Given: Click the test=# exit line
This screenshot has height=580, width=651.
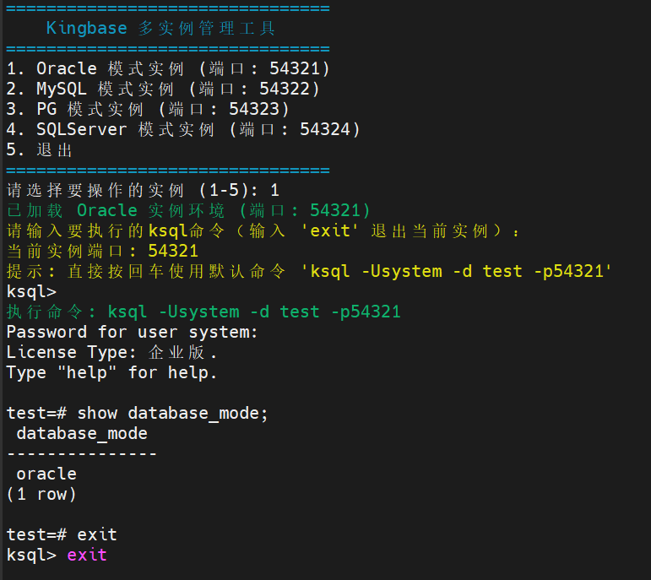Looking at the screenshot, I should [x=62, y=534].
